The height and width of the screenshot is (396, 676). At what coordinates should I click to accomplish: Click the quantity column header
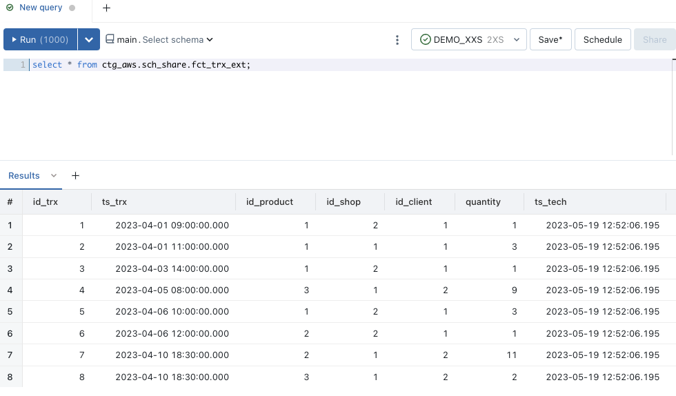483,202
